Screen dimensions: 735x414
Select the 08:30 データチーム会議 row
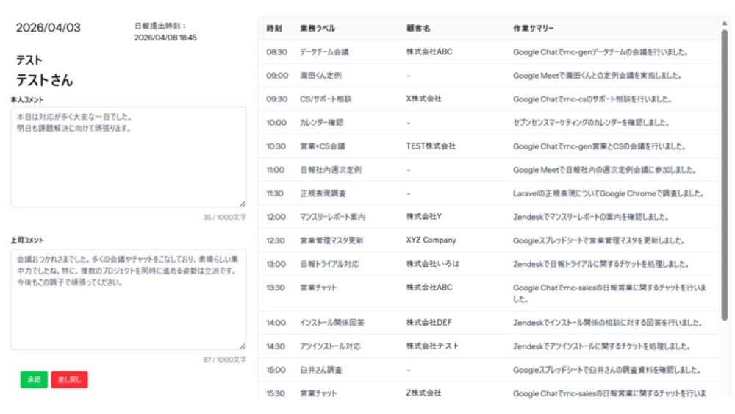[x=489, y=52]
